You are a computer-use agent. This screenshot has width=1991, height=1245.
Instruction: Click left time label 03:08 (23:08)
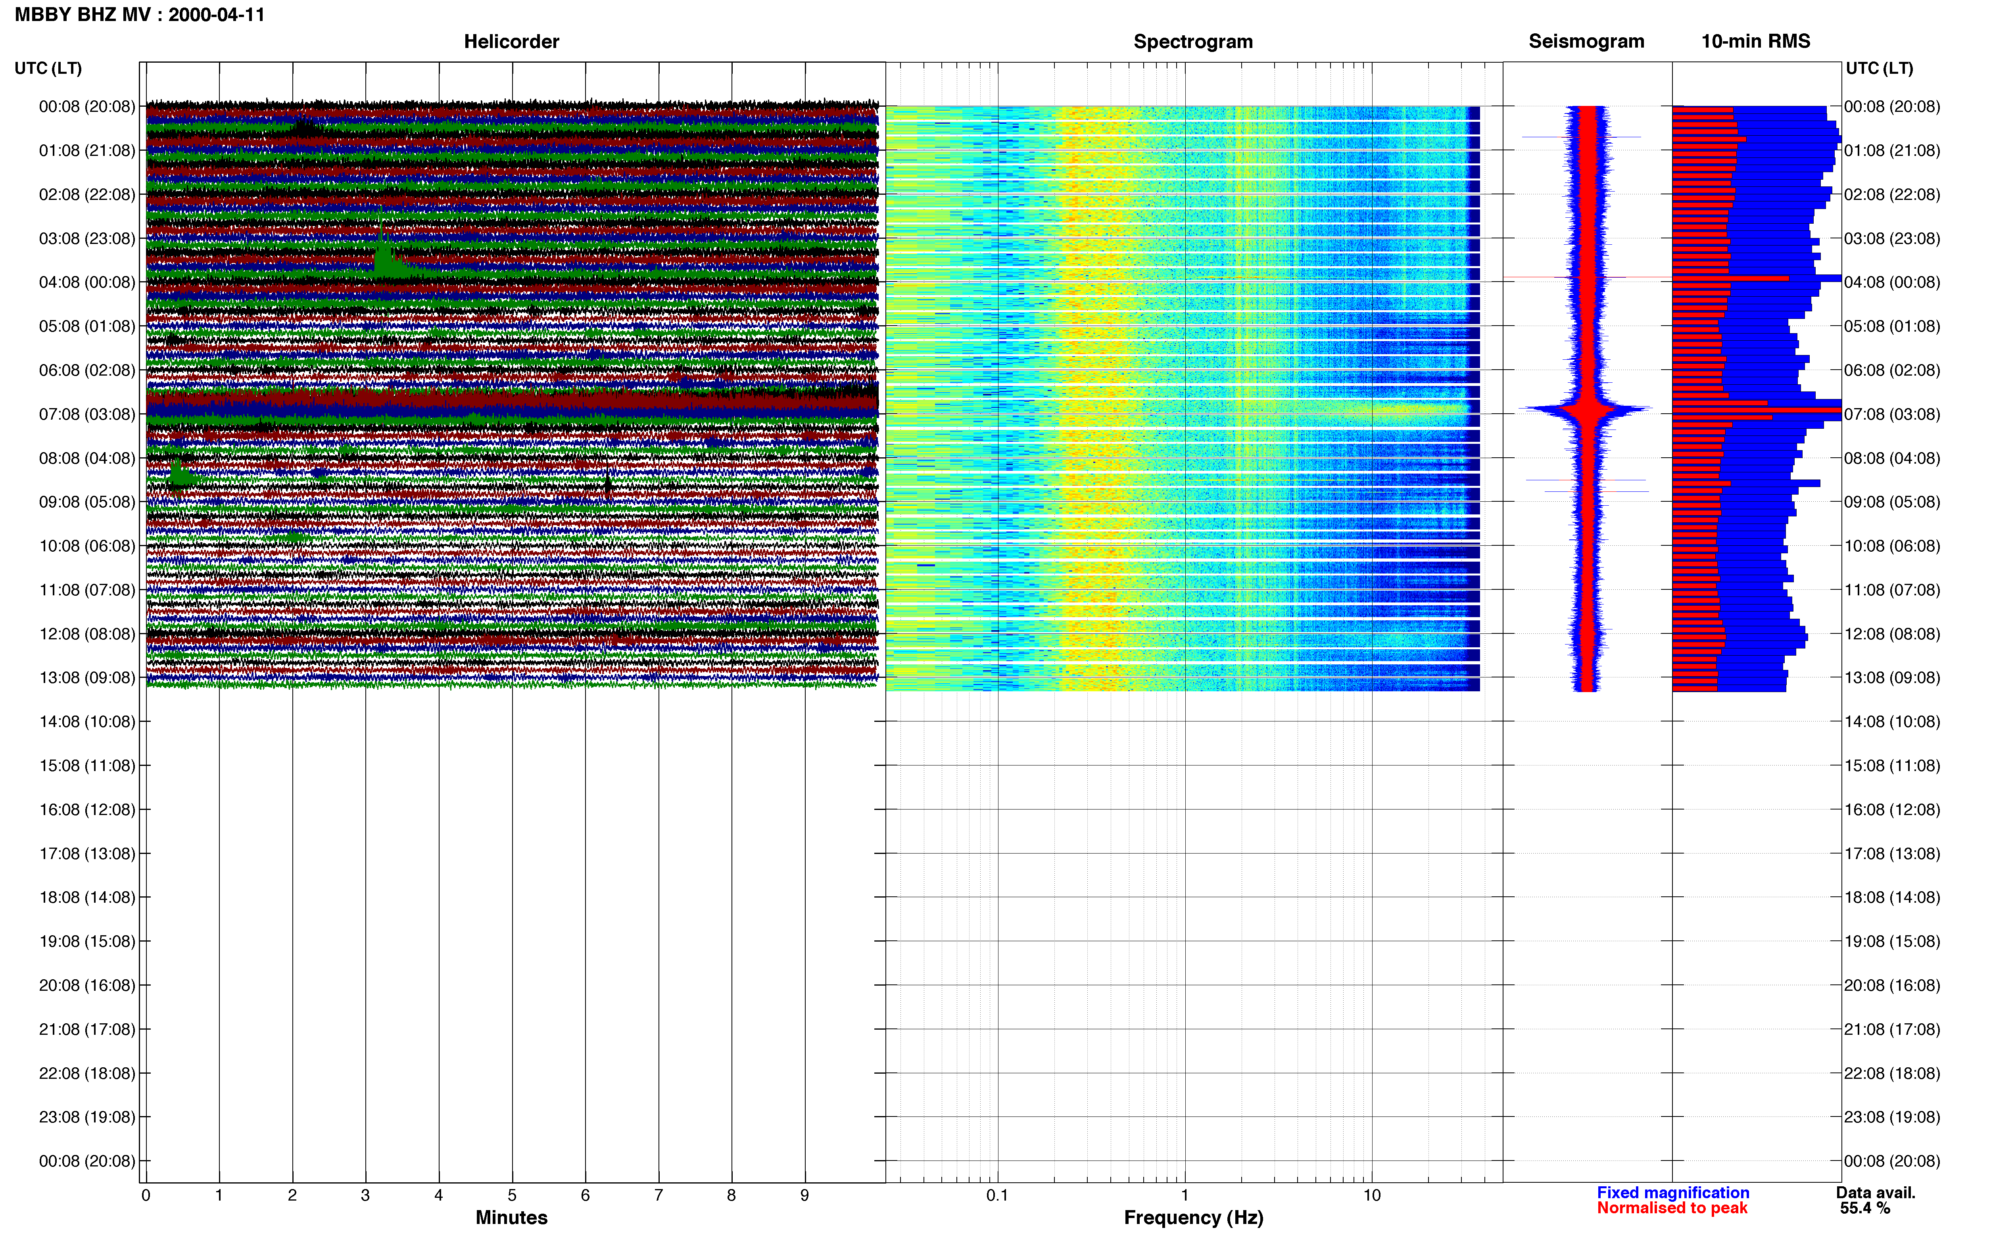tap(87, 239)
